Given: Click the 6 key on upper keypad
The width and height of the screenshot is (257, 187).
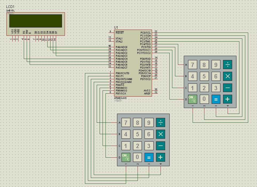Looking at the screenshot, I should pos(216,76).
